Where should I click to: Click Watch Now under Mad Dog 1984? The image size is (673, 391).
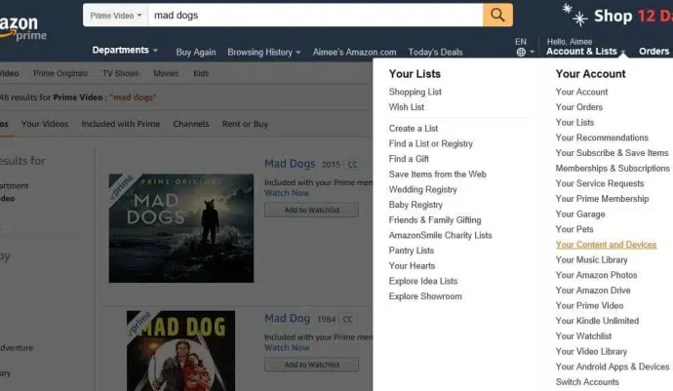287,347
